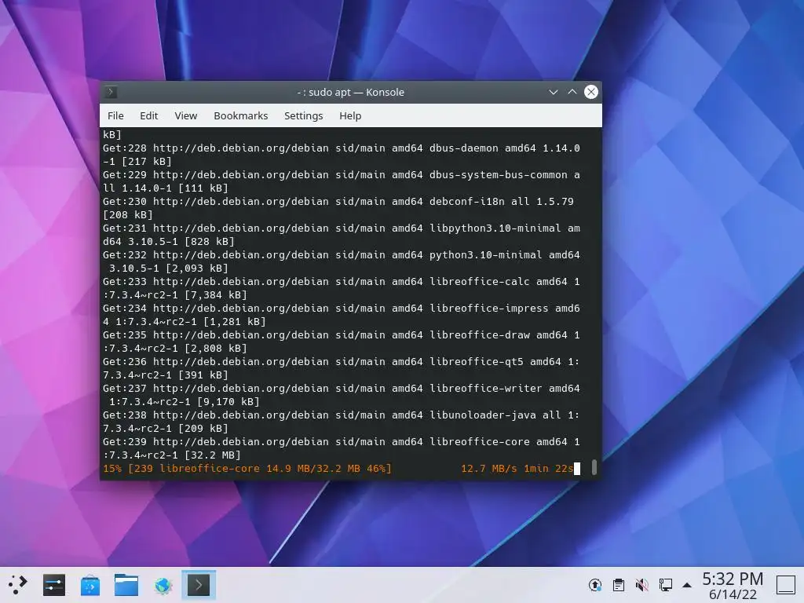This screenshot has height=603, width=804.
Task: Click the clock showing 5:32 PM
Action: coord(733,579)
